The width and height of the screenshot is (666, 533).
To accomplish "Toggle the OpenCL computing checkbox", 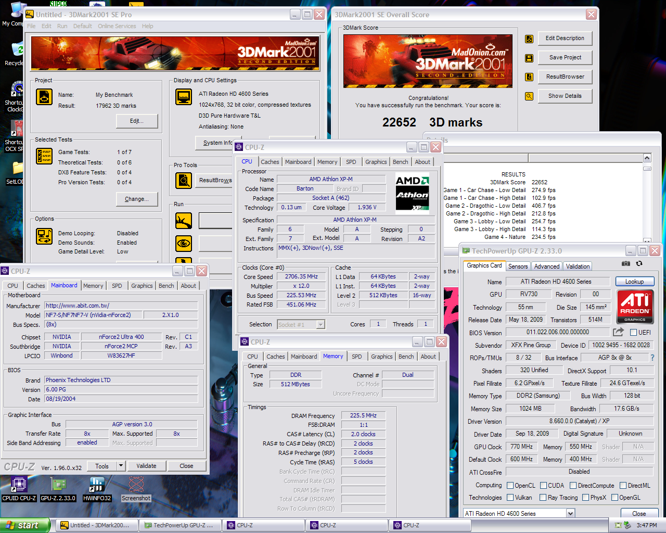I will pyautogui.click(x=510, y=486).
